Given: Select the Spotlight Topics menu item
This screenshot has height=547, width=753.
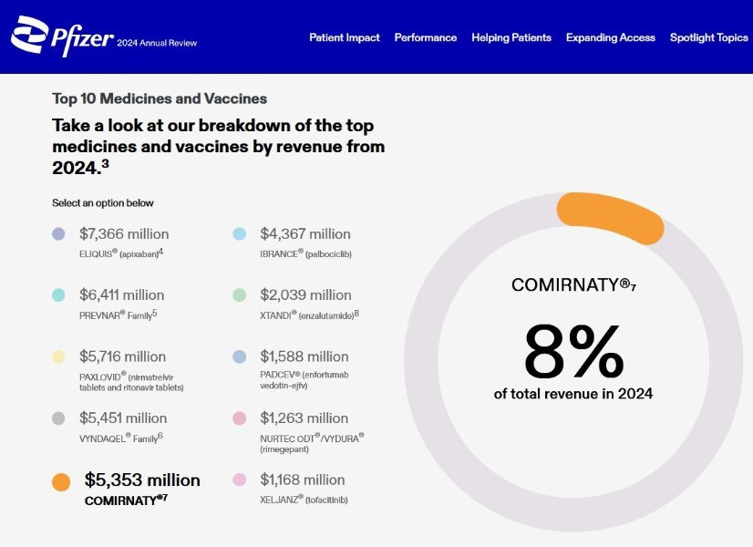Looking at the screenshot, I should [709, 37].
